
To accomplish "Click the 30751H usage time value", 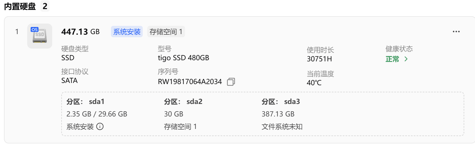I will (x=319, y=59).
